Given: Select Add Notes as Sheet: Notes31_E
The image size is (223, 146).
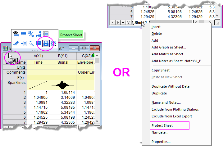Looking at the screenshot, I should (176, 61).
